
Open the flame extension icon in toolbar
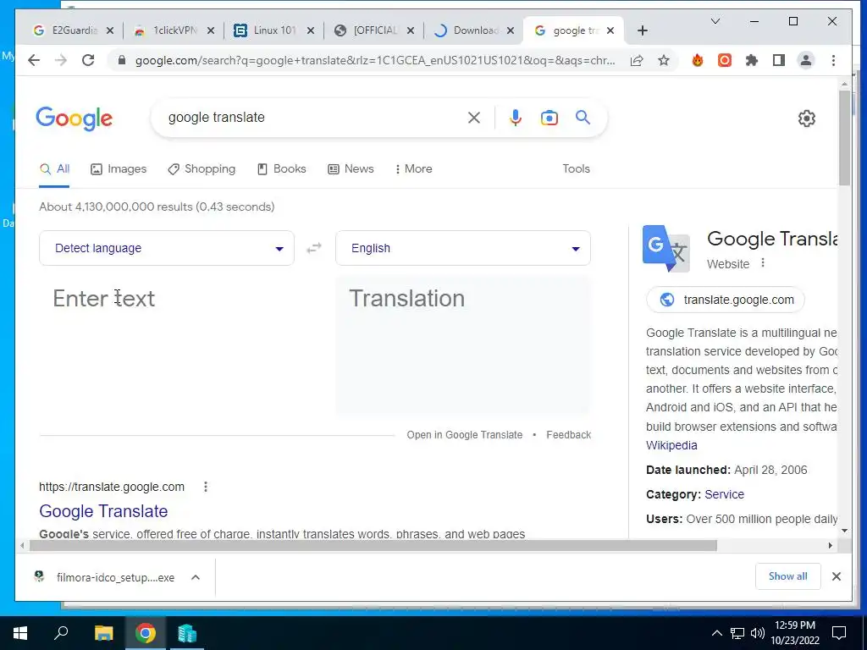pos(698,60)
